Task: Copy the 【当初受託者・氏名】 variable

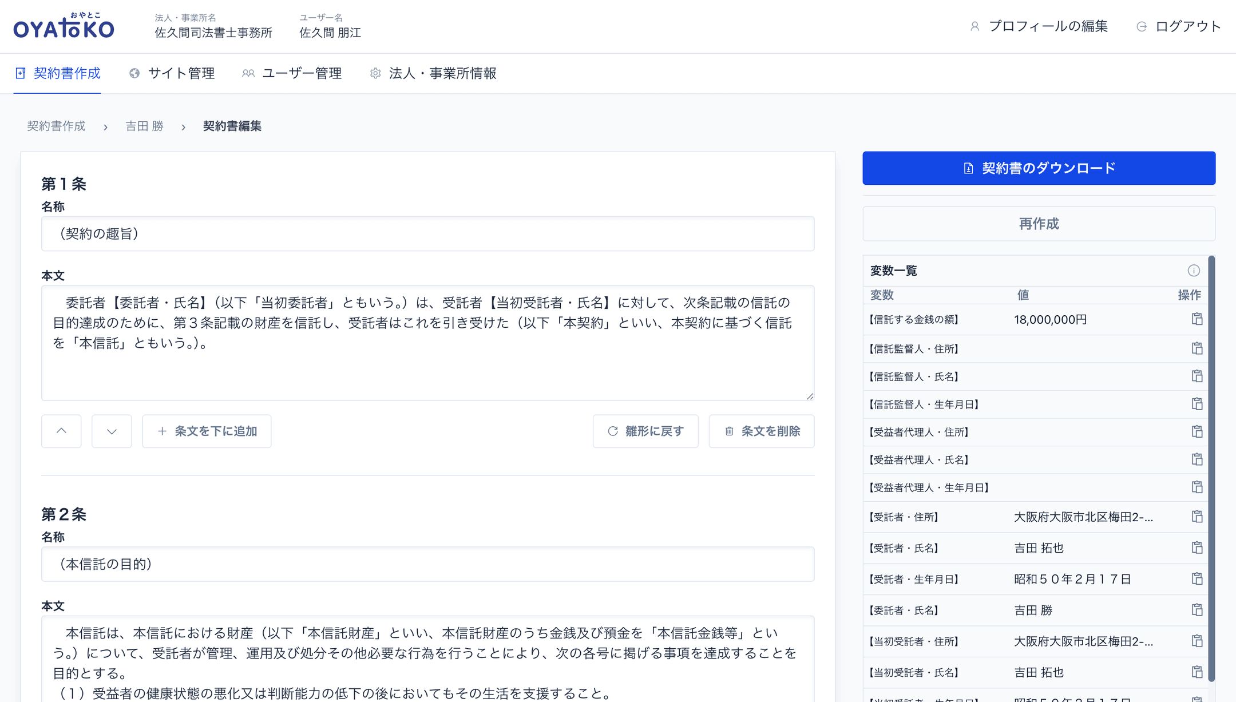Action: [x=1197, y=672]
